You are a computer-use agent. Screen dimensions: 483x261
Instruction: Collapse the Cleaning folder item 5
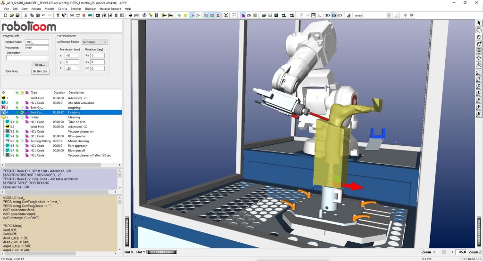pyautogui.click(x=4, y=117)
